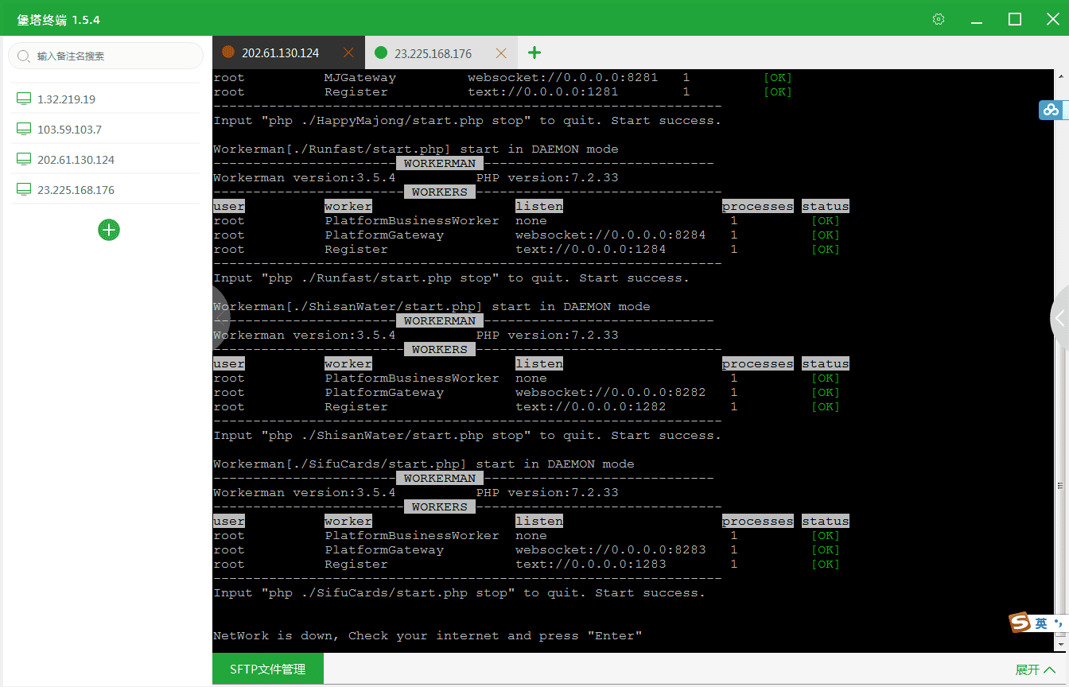This screenshot has height=687, width=1069.
Task: Click the blue cloud icon at right edge
Action: point(1052,111)
